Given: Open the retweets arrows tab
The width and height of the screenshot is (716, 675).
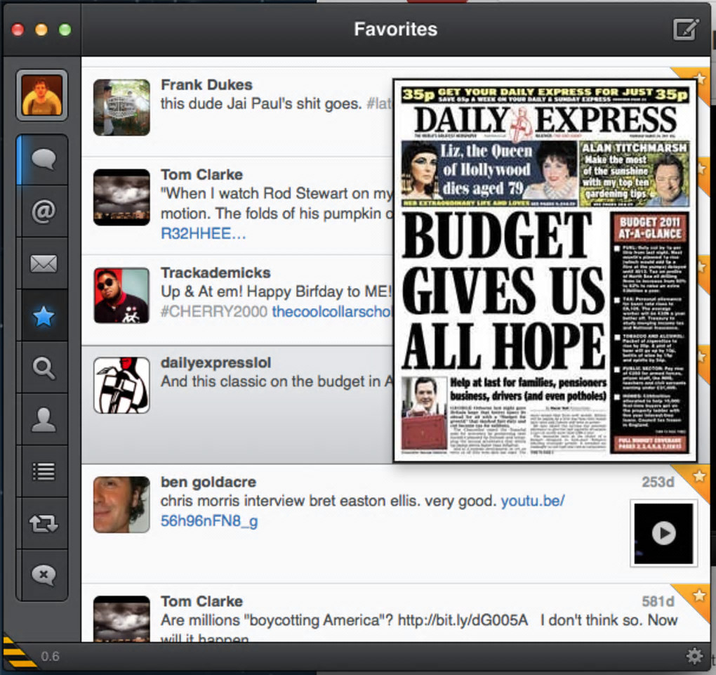Looking at the screenshot, I should click(x=44, y=524).
